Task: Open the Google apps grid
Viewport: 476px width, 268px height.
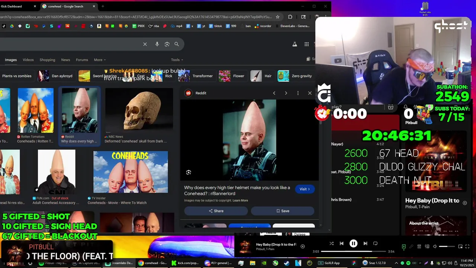Action: 306,44
